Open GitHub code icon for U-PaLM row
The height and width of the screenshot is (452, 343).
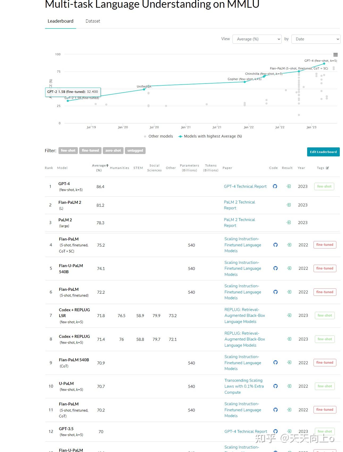tap(276, 386)
